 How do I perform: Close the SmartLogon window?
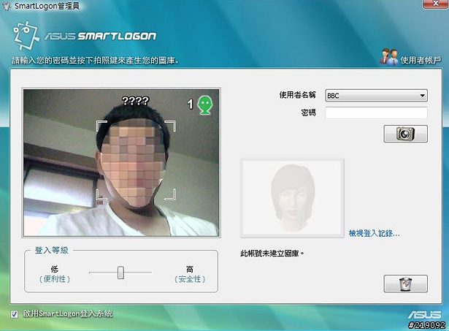(435, 4)
